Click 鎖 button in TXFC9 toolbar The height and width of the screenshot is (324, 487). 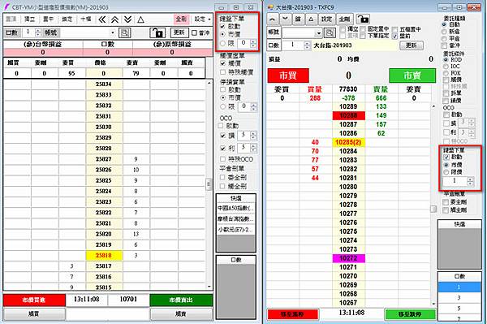(298, 19)
